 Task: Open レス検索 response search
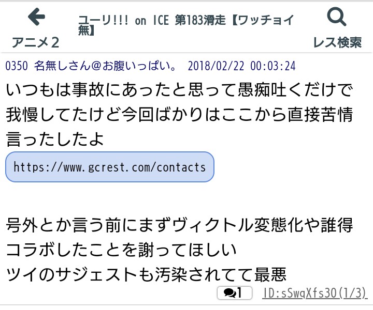point(337,42)
